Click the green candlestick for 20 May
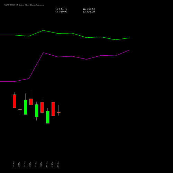173x173 pixels. [x=48, y=117]
